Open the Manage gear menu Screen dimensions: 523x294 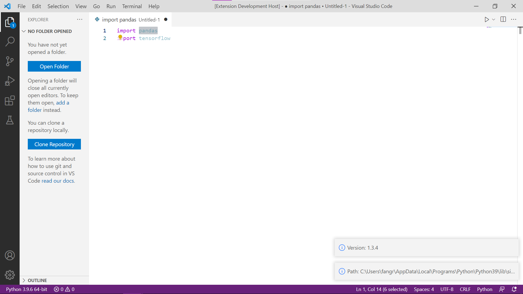10,275
